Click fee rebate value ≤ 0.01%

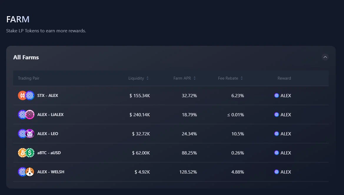tap(236, 115)
